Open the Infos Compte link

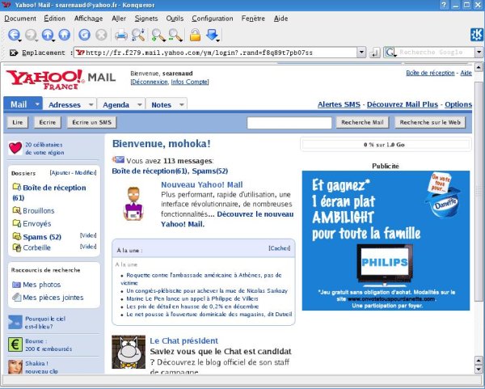pyautogui.click(x=189, y=82)
